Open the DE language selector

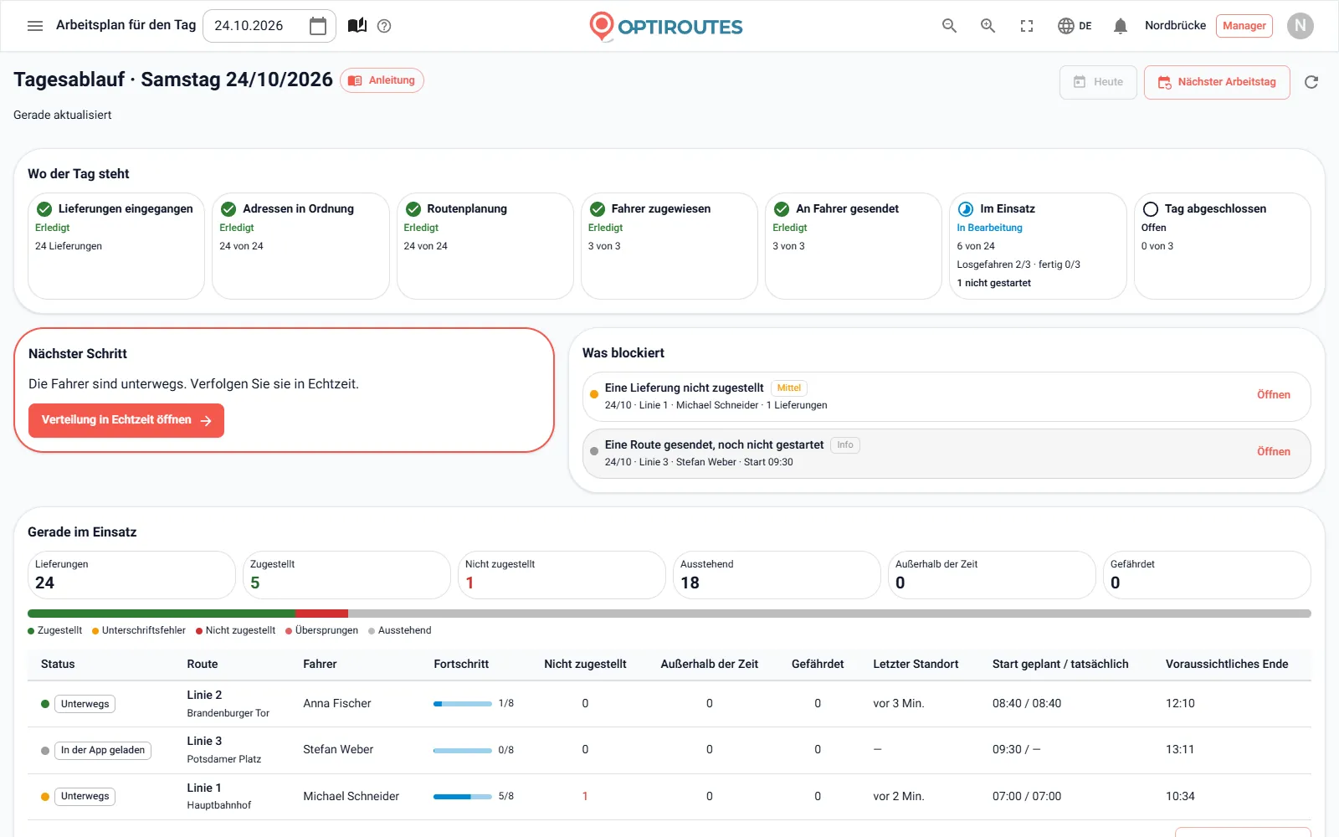point(1075,26)
